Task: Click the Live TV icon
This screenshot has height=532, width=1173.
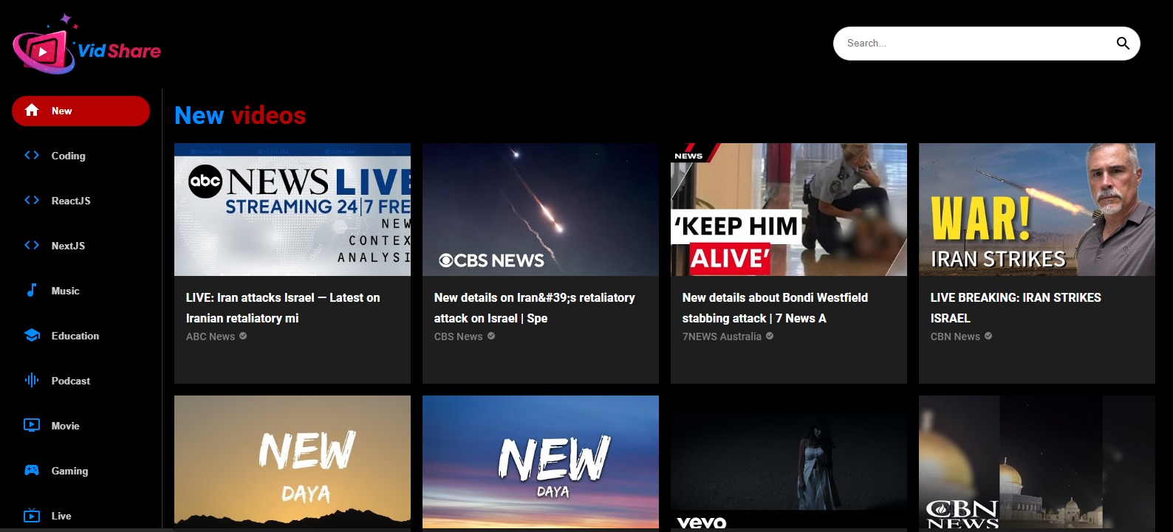Action: coord(32,516)
